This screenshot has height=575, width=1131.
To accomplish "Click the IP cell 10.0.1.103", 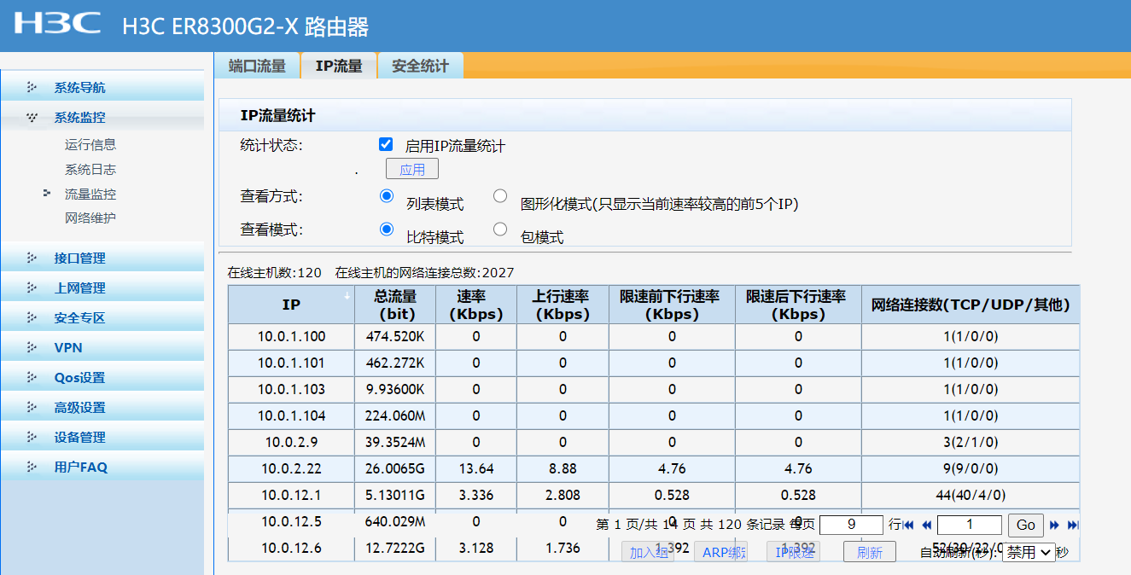I will tap(292, 389).
